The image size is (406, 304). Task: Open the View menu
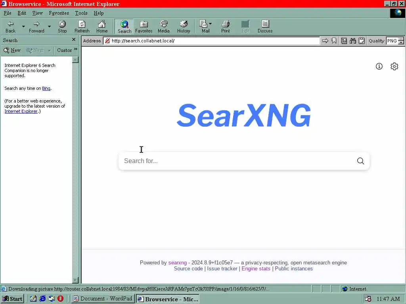[37, 13]
